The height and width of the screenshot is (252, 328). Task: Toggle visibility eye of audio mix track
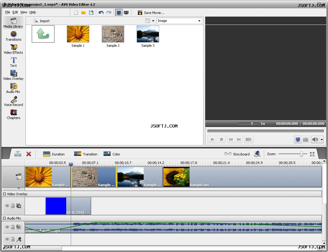click(7, 227)
